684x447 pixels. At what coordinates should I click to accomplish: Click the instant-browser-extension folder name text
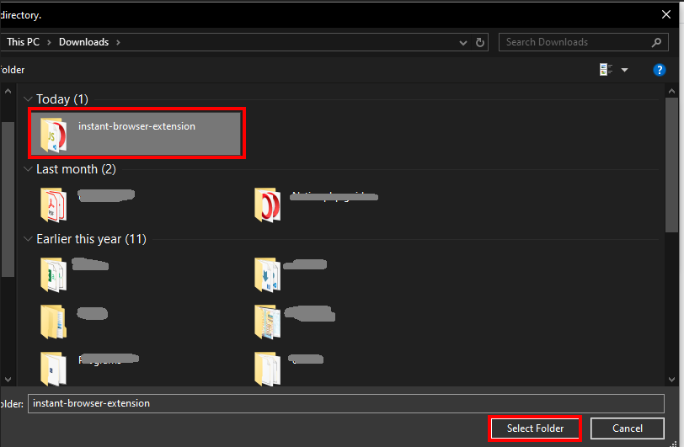click(x=136, y=126)
